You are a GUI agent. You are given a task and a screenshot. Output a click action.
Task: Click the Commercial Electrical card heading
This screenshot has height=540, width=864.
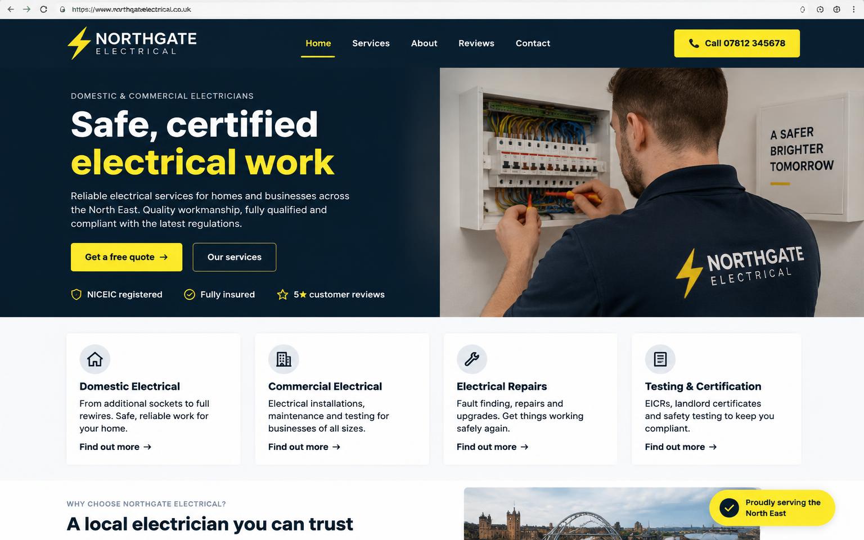[325, 386]
